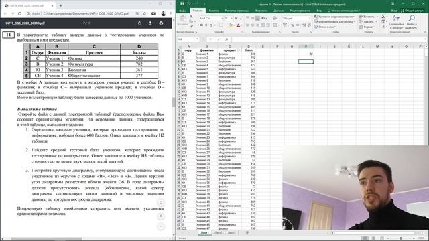Increase the font size in Excel
The image size is (429, 241).
(x=236, y=18)
